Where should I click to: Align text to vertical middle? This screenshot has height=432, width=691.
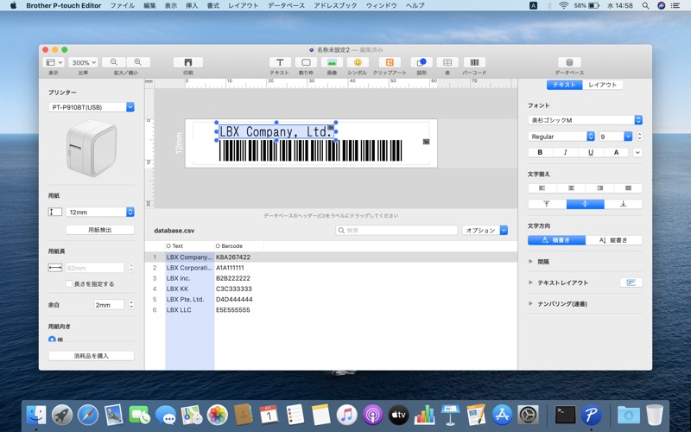click(586, 204)
